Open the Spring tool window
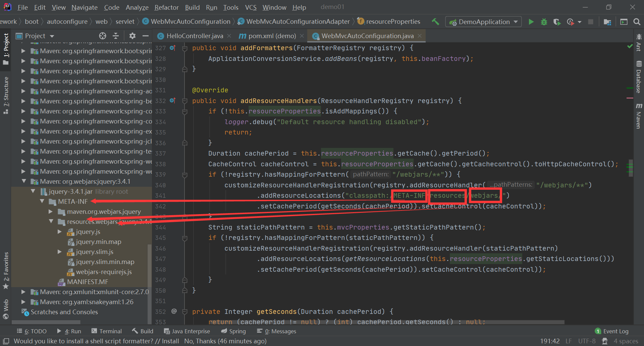Viewport: 644px width, 346px height. click(233, 331)
